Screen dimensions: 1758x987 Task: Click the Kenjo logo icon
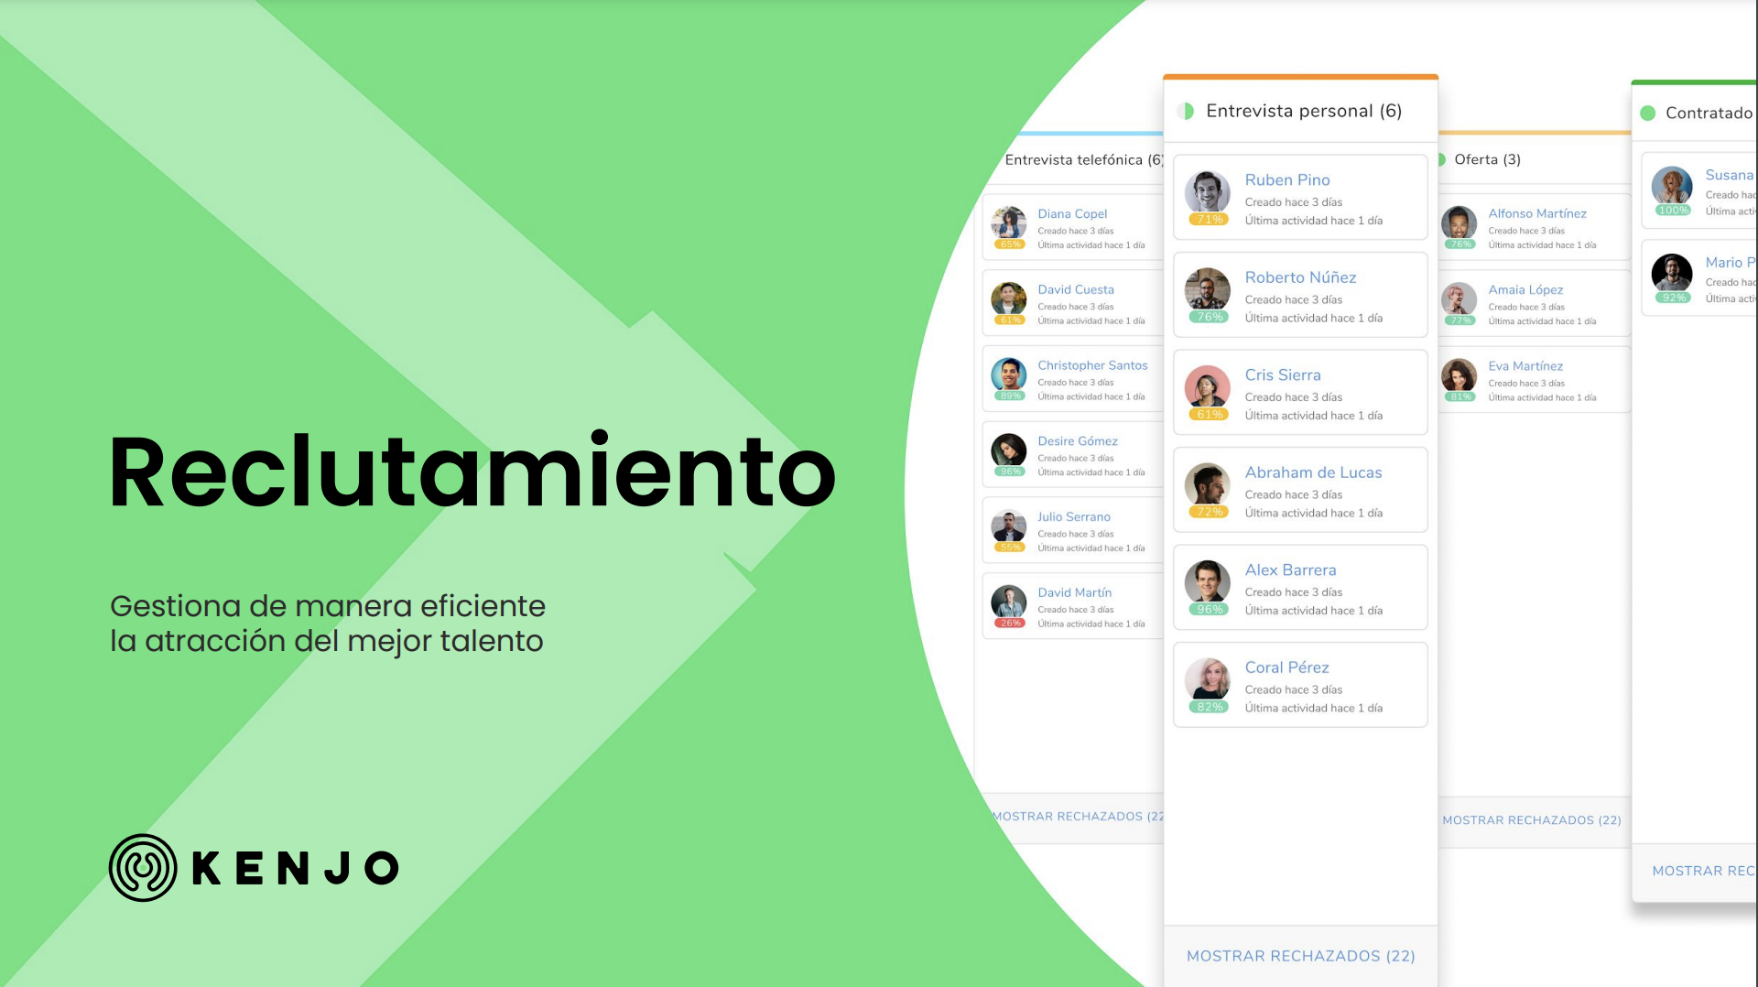143,868
